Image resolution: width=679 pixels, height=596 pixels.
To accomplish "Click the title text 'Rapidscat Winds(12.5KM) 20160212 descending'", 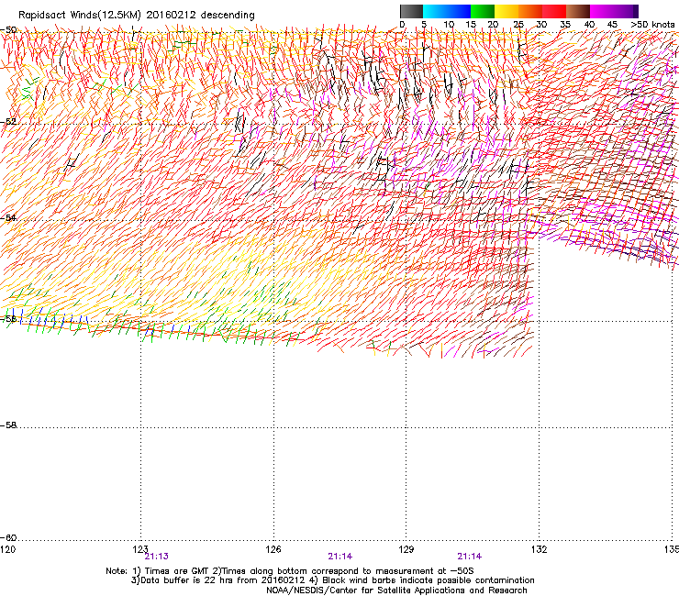I will 137,16.
